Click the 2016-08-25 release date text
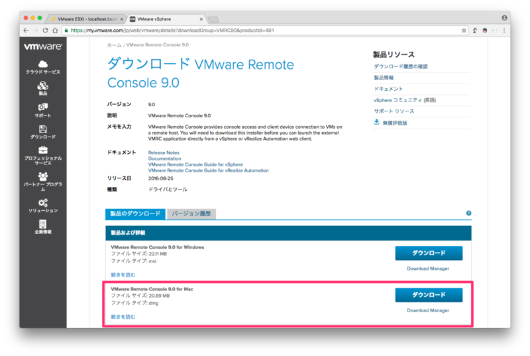Image resolution: width=530 pixels, height=356 pixels. 160,178
